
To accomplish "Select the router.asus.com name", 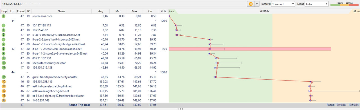I will [42, 16].
